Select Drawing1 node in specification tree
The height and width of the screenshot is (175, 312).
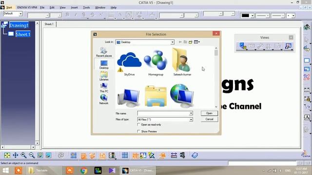[19, 25]
